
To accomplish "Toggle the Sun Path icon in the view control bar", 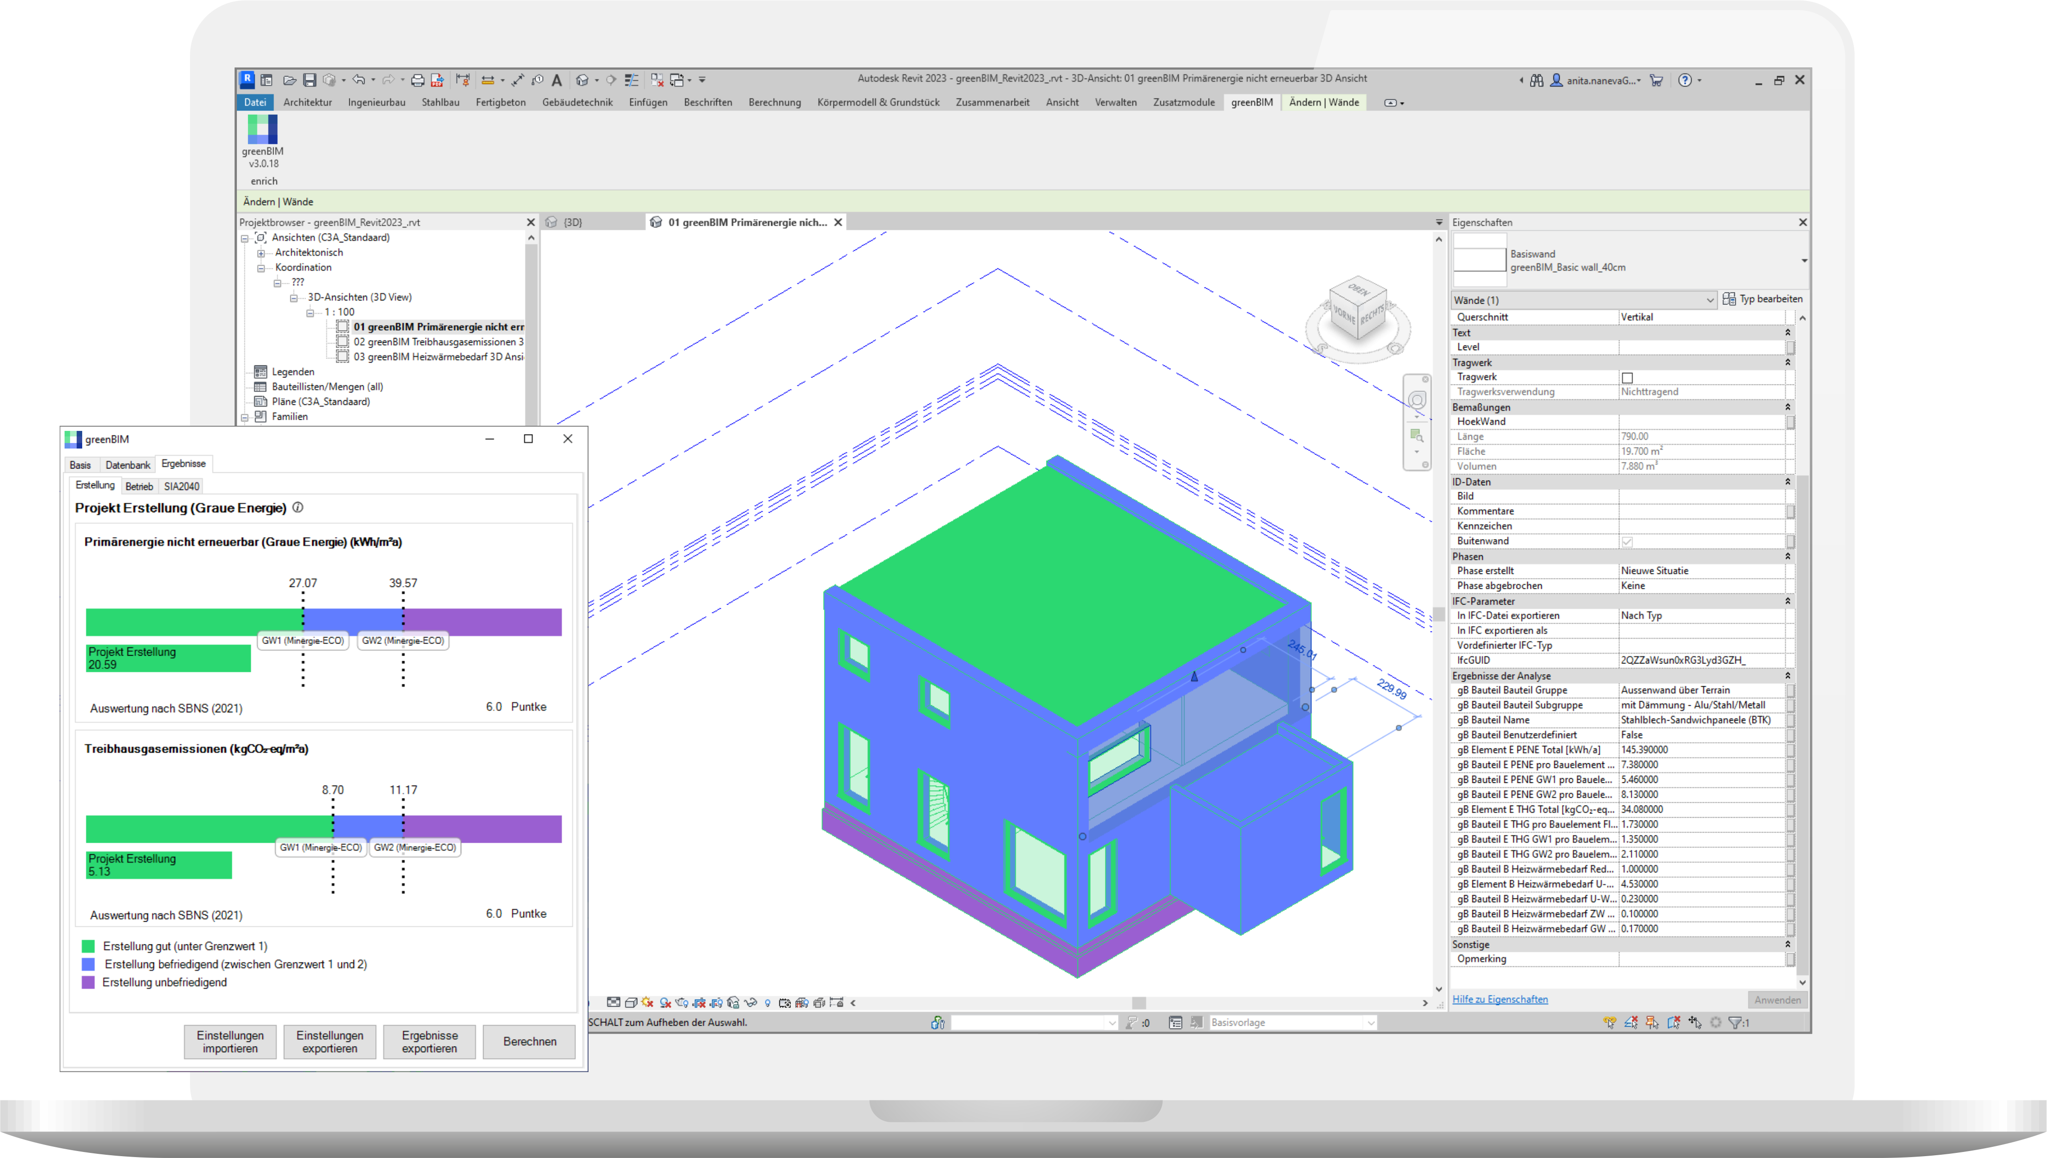I will (x=647, y=1003).
